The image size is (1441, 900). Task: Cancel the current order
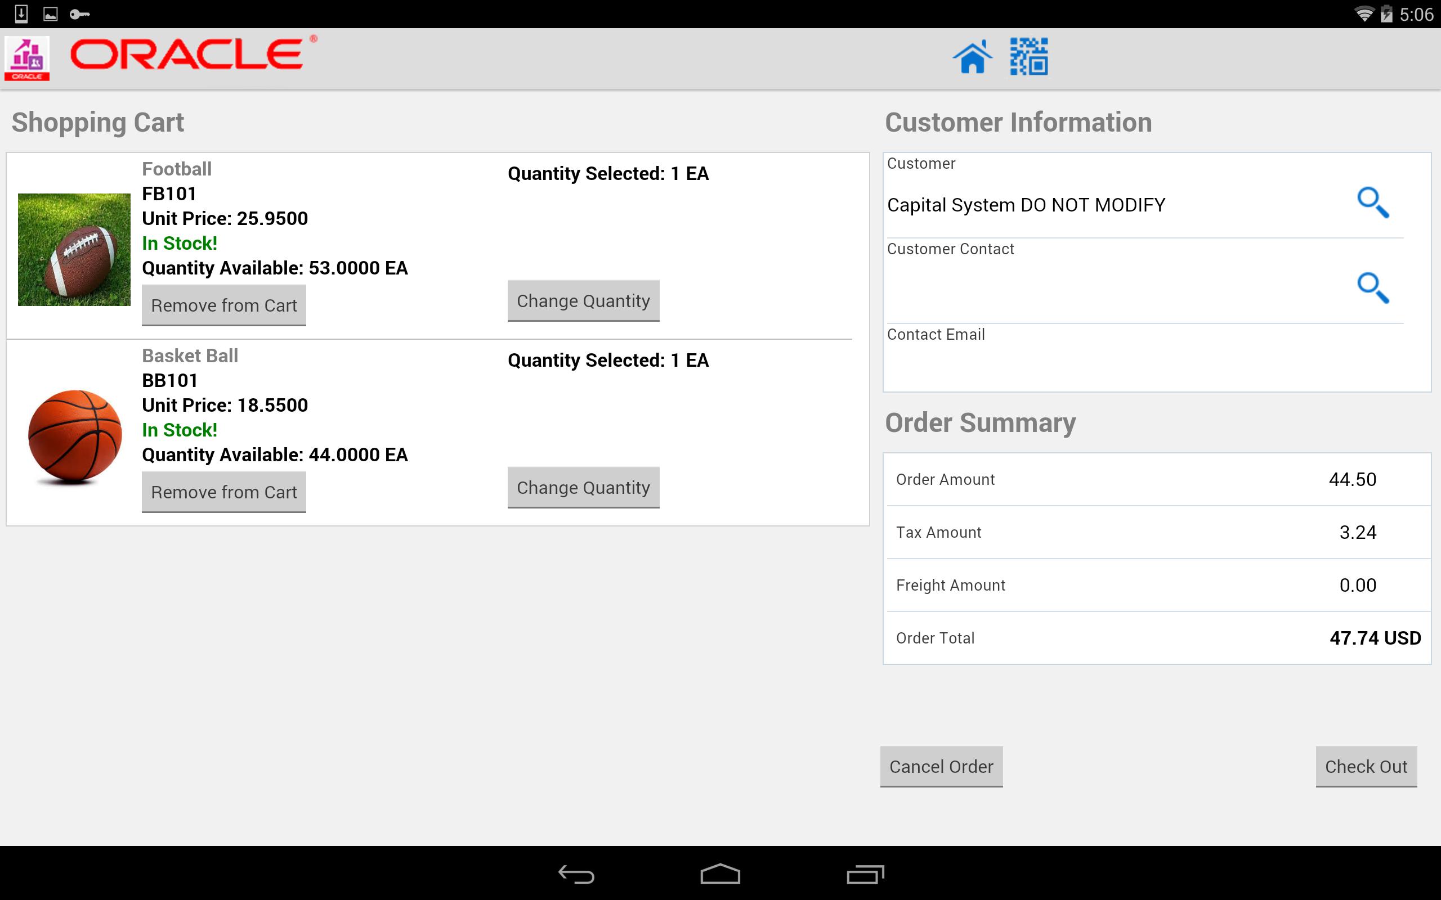coord(941,766)
